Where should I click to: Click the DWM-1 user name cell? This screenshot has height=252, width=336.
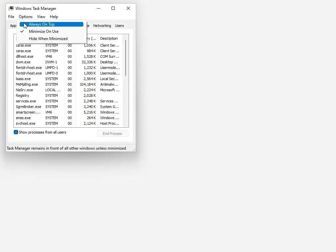click(x=51, y=62)
